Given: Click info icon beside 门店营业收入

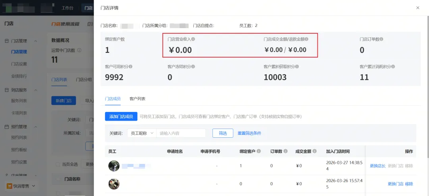Looking at the screenshot, I should [x=193, y=39].
